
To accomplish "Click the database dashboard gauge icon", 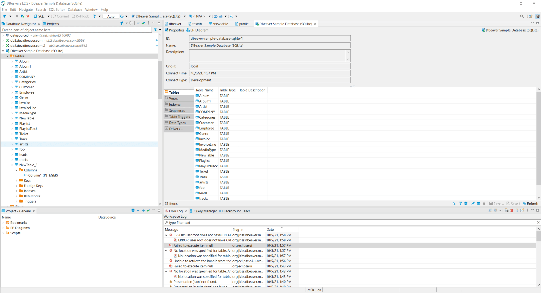I will tap(216, 16).
